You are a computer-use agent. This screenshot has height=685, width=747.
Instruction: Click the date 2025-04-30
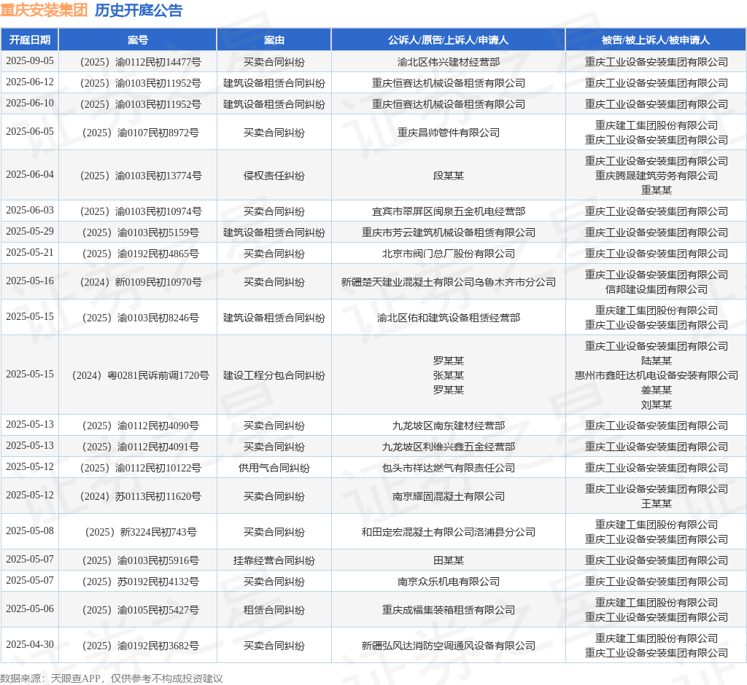29,645
